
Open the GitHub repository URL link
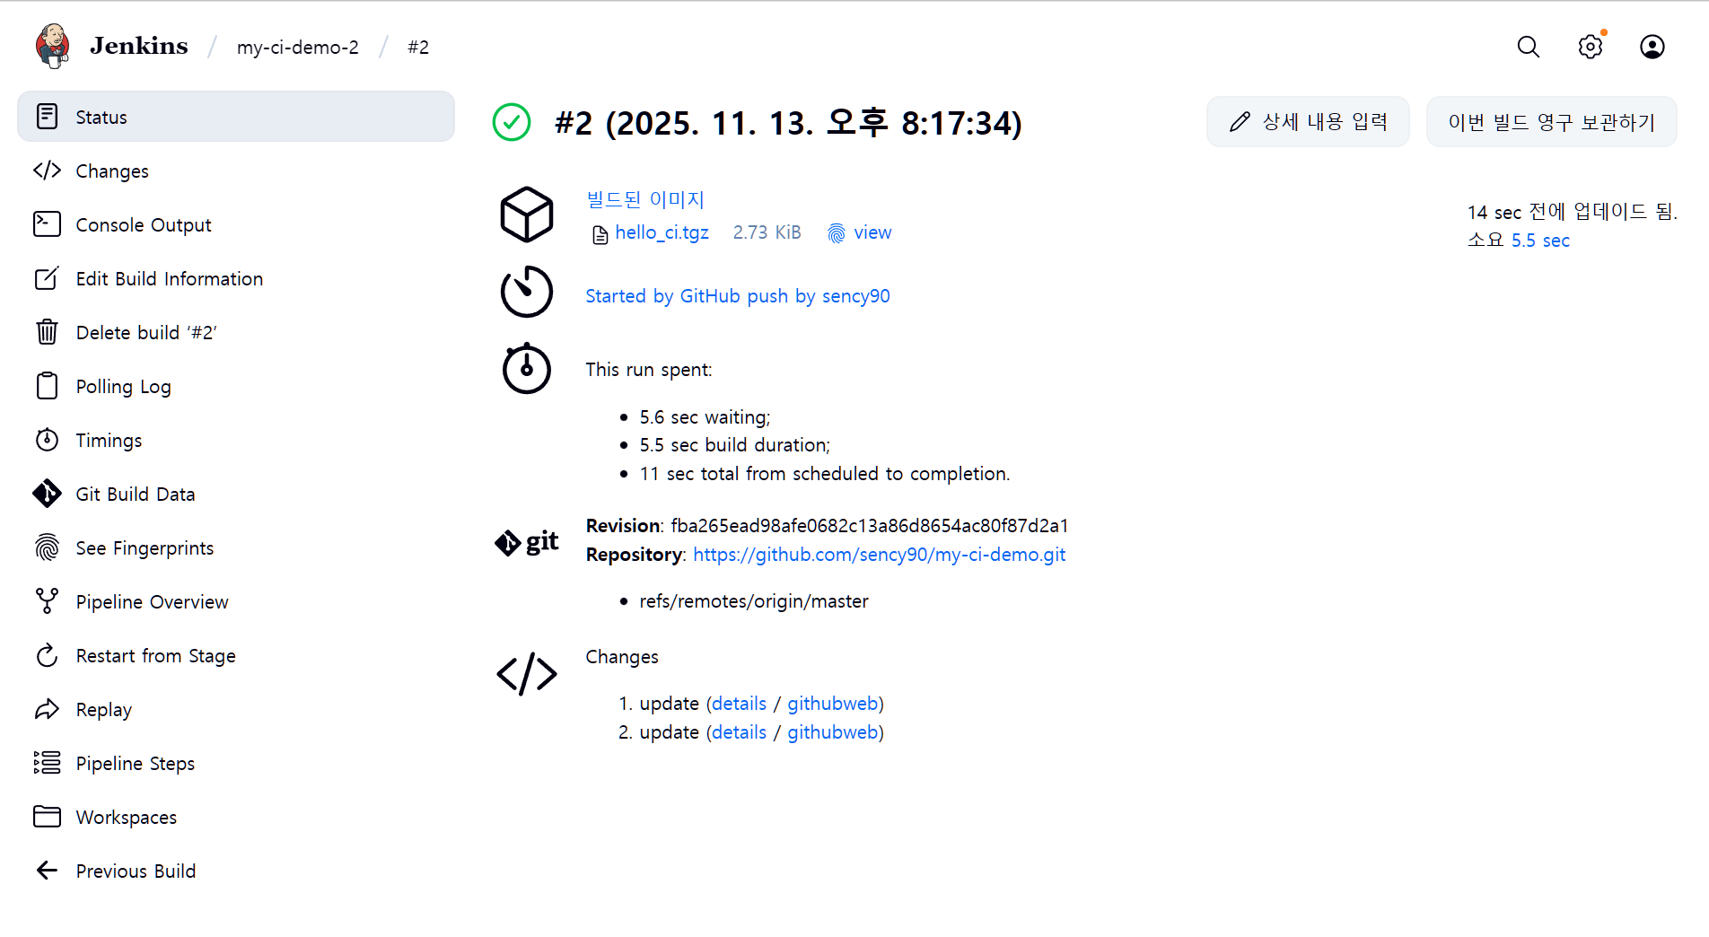pos(879,555)
